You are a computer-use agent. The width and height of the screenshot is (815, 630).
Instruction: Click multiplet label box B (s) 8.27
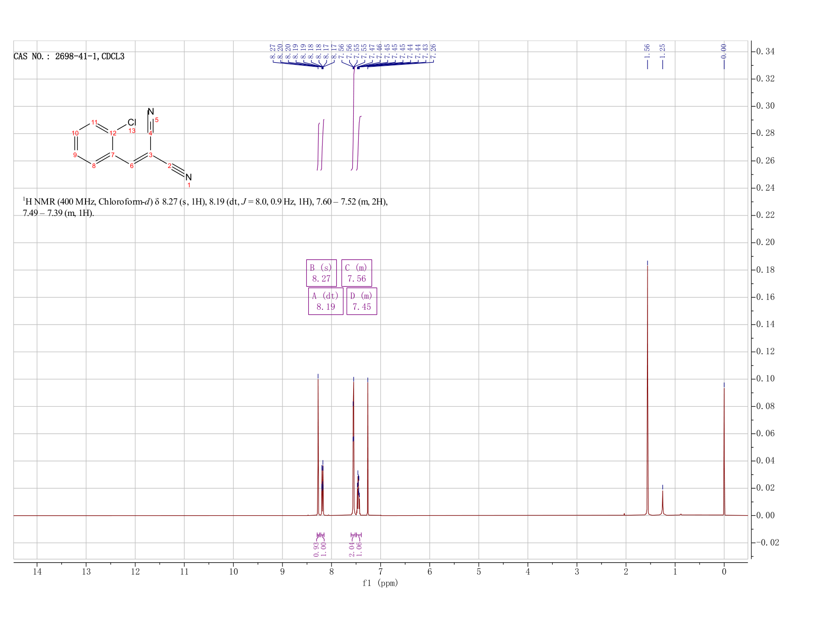(321, 273)
